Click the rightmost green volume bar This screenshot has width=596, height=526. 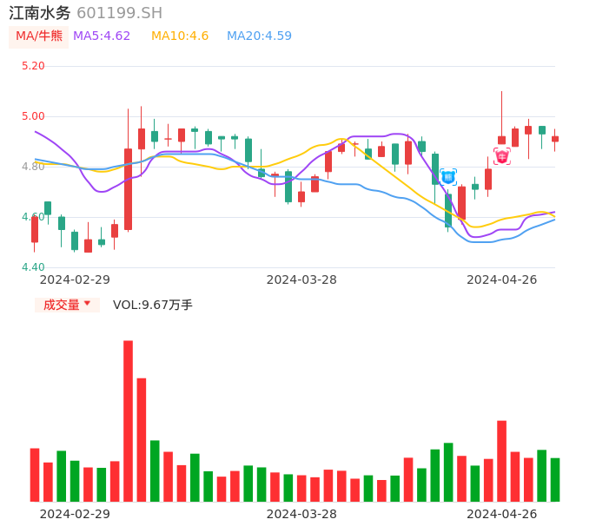(555, 479)
